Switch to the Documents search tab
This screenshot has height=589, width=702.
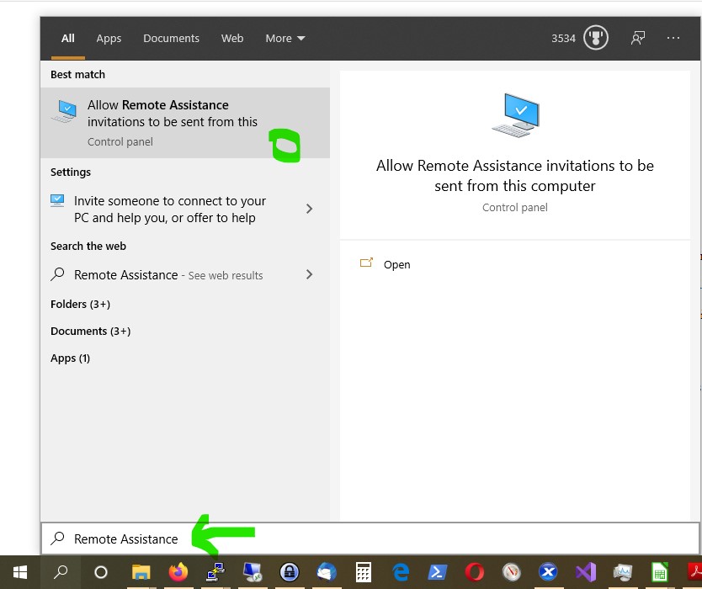pos(171,39)
